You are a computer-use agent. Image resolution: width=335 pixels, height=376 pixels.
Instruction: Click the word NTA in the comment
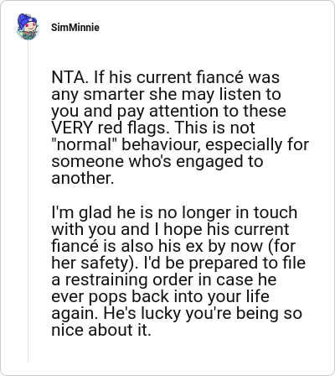coord(67,77)
